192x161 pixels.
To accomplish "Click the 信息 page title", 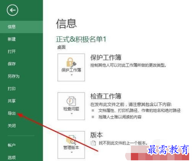I will (66, 24).
